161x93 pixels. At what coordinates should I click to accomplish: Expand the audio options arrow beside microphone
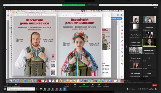pos(10,85)
